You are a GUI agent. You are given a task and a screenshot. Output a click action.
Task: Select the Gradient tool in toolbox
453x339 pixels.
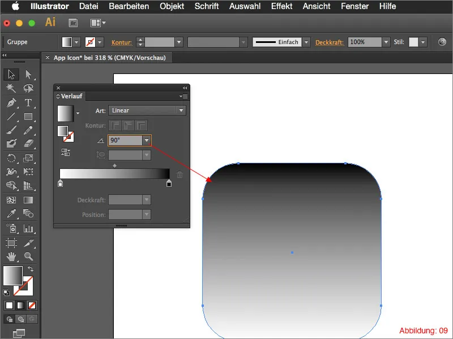tap(28, 200)
